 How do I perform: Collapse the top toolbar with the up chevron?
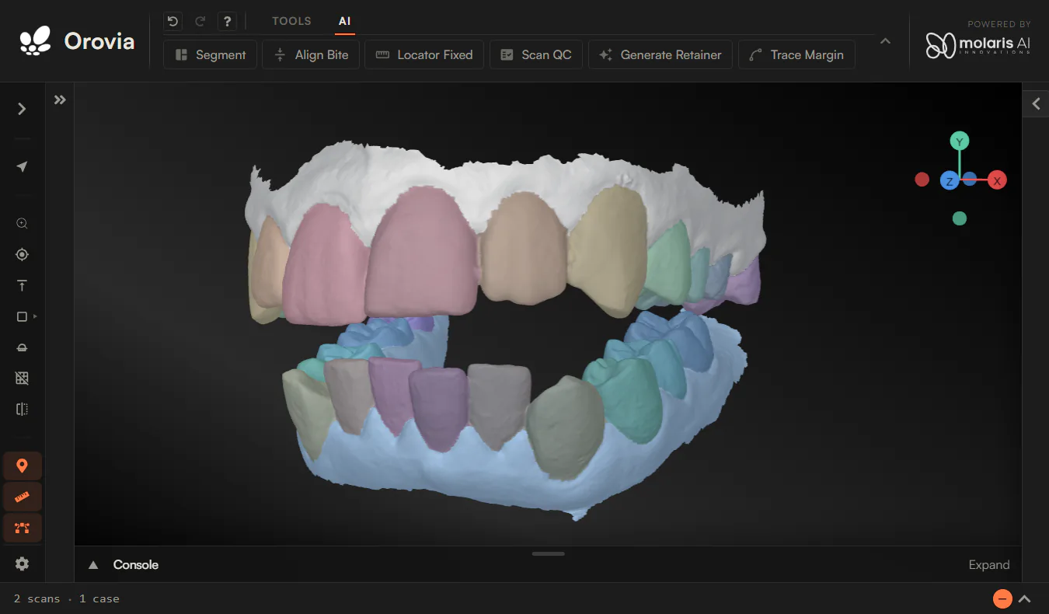885,40
